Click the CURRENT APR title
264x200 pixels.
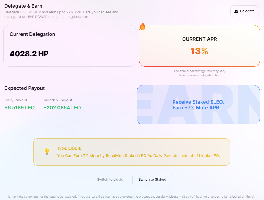[199, 39]
